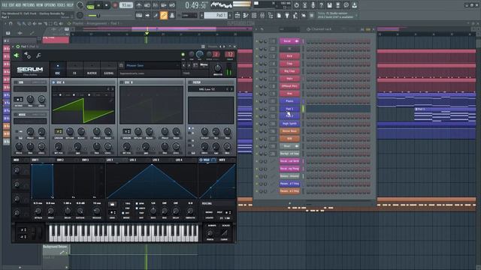Open the Playlist view from toolbar
This screenshot has height=270, width=481.
pyautogui.click(x=237, y=15)
